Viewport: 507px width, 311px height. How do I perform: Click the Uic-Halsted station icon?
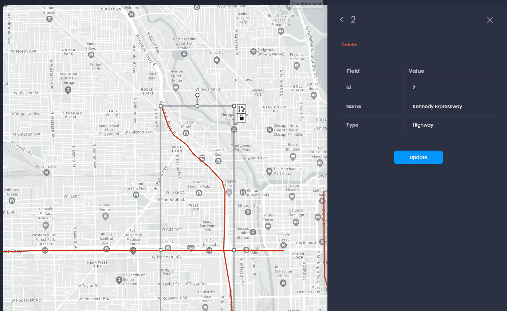209,251
